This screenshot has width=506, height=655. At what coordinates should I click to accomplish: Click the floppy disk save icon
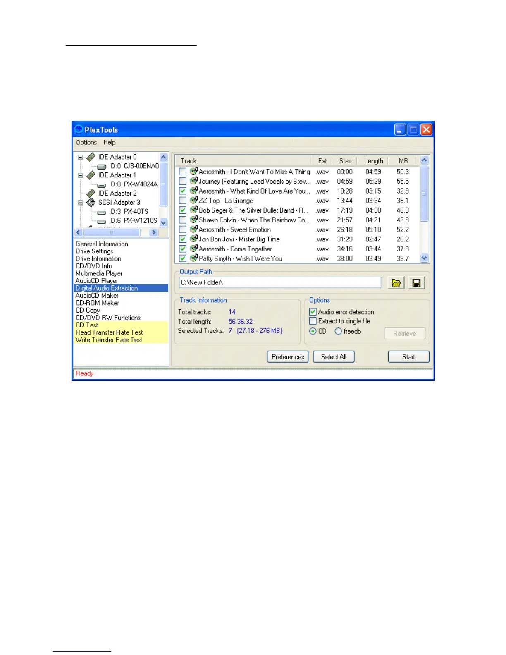(416, 283)
